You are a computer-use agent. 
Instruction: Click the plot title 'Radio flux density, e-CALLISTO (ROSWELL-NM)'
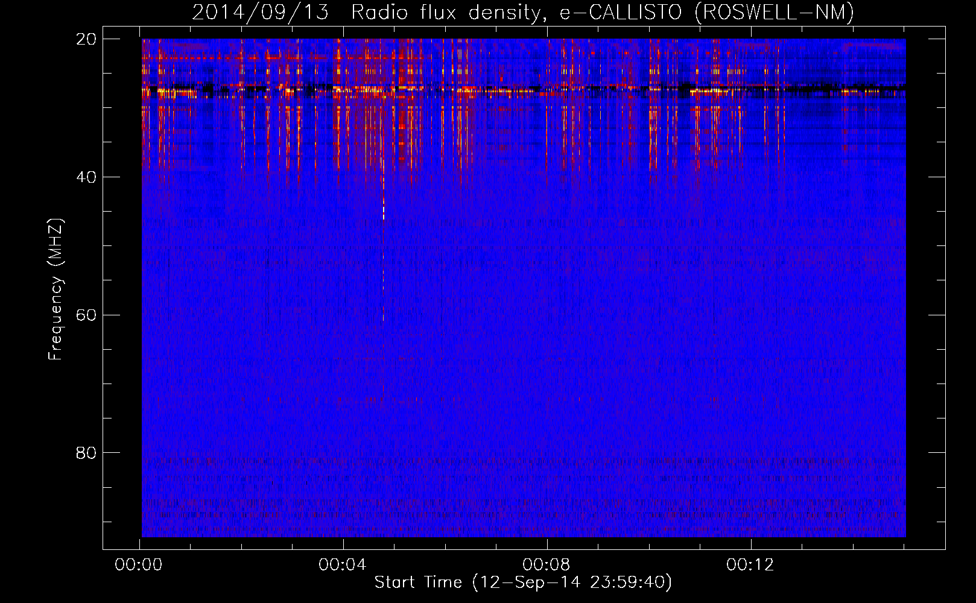coord(603,13)
